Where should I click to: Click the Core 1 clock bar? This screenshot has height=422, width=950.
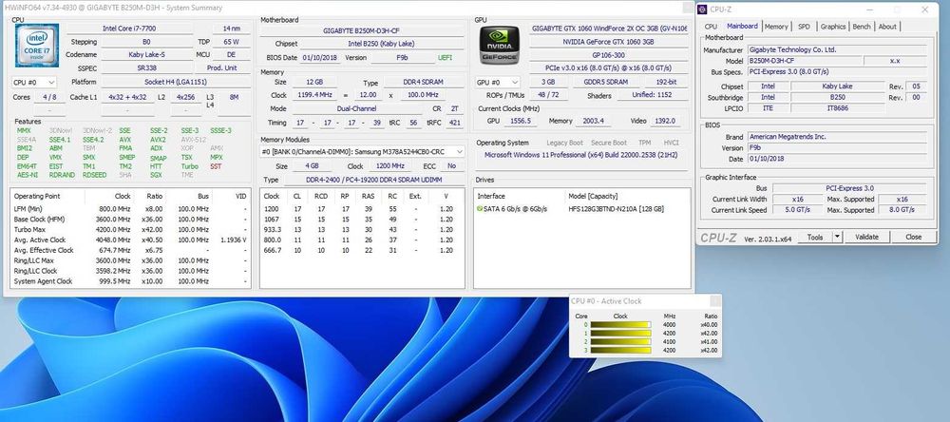(620, 334)
